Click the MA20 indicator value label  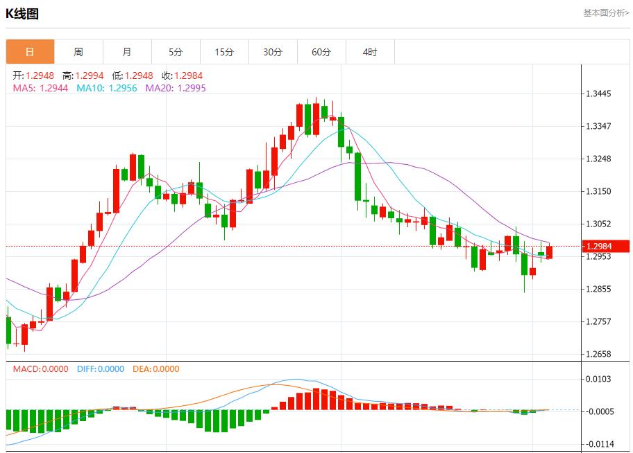click(175, 88)
